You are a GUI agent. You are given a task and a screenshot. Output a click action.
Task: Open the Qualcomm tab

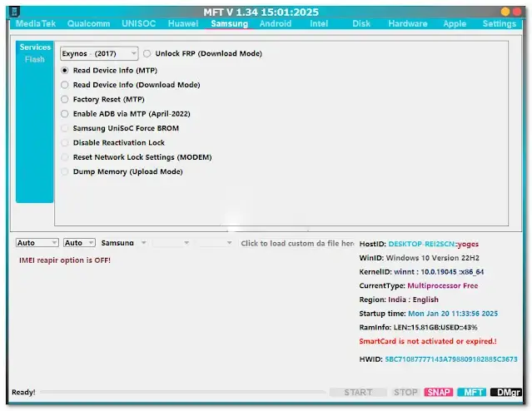click(x=88, y=24)
